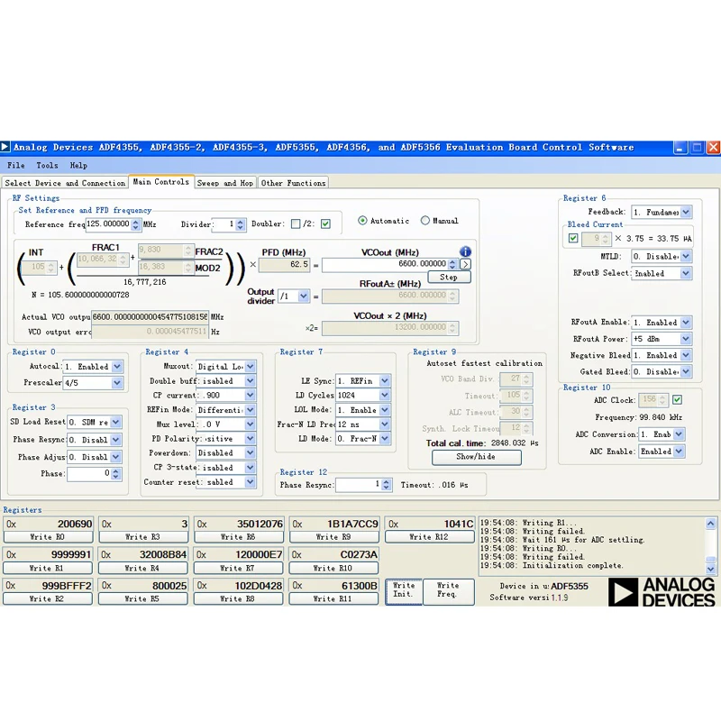Switch to Select Device and Connection tab
Screen dimensions: 721x721
click(x=65, y=183)
